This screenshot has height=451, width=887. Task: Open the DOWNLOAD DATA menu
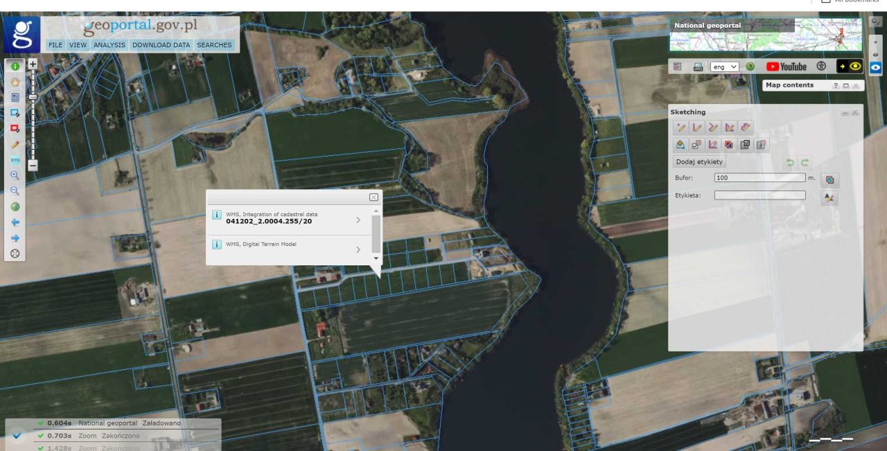161,45
